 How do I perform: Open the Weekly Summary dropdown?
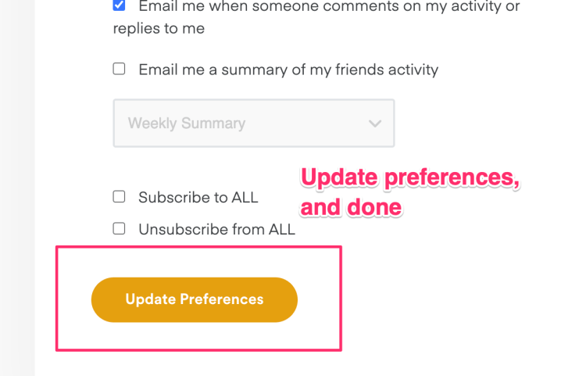(253, 123)
